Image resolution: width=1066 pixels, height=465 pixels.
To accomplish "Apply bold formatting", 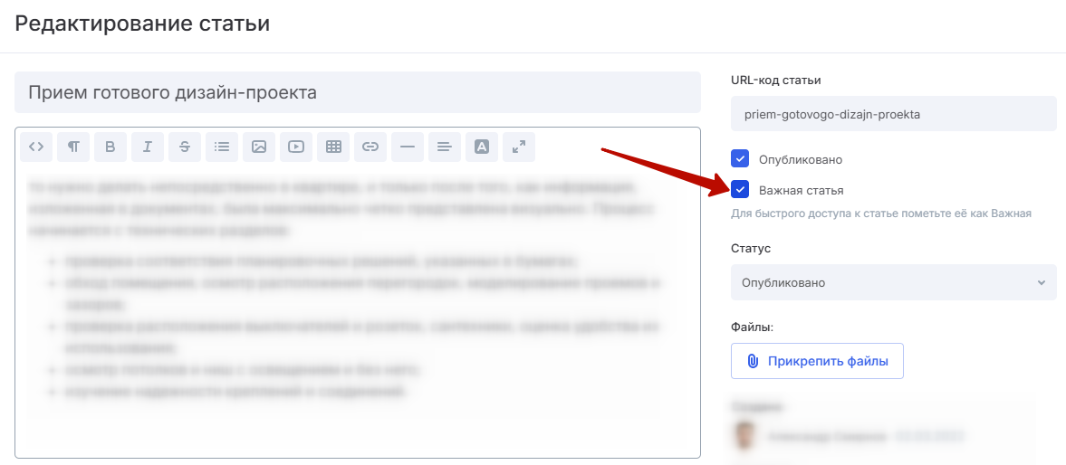I will 110,147.
